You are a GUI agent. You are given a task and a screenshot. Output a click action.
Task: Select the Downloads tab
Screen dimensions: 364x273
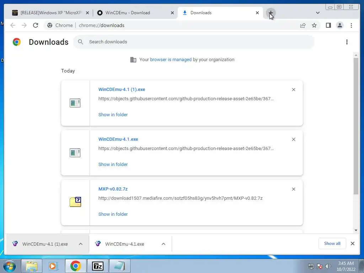(220, 13)
